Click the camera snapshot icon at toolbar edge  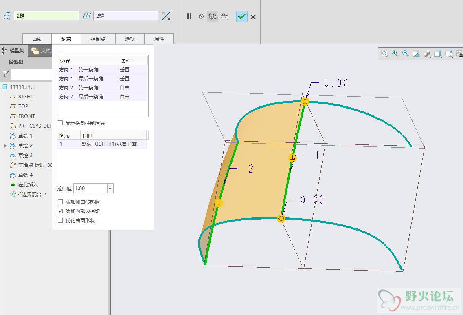point(459,53)
